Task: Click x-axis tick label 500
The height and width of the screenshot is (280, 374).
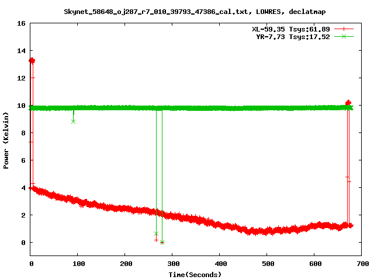Action: 268,264
